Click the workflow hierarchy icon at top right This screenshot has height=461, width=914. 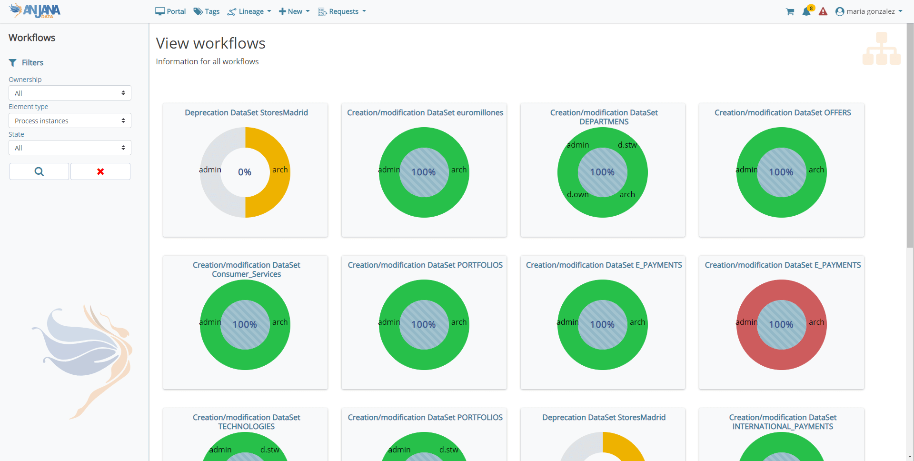click(x=881, y=49)
